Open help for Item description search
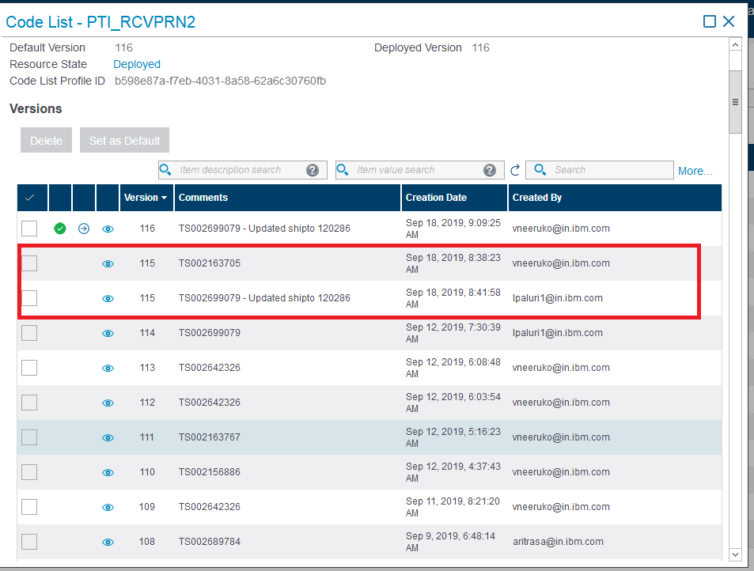Viewport: 754px width, 571px height. coord(313,170)
